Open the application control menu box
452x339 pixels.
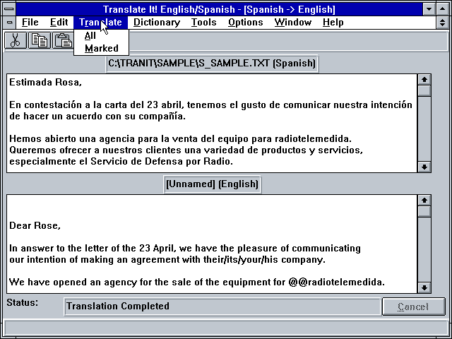[9, 9]
